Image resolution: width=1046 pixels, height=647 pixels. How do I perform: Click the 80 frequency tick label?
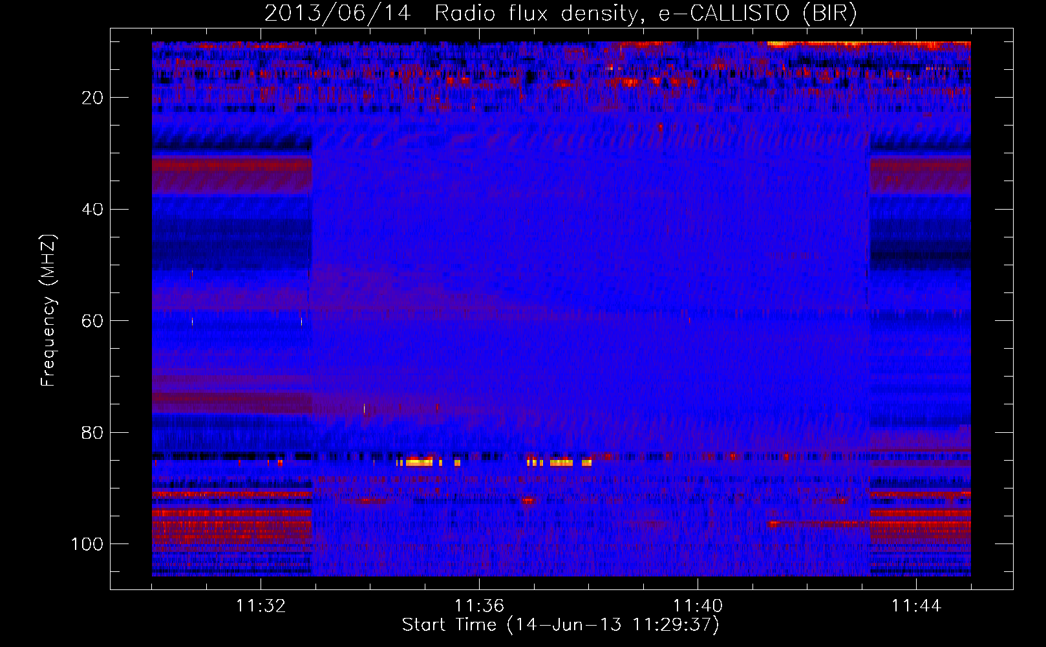[92, 432]
